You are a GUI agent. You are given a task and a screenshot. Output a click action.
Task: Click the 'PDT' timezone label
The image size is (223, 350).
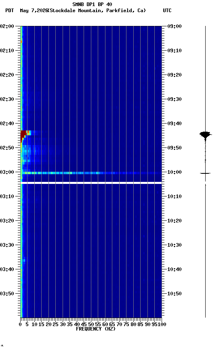point(10,11)
